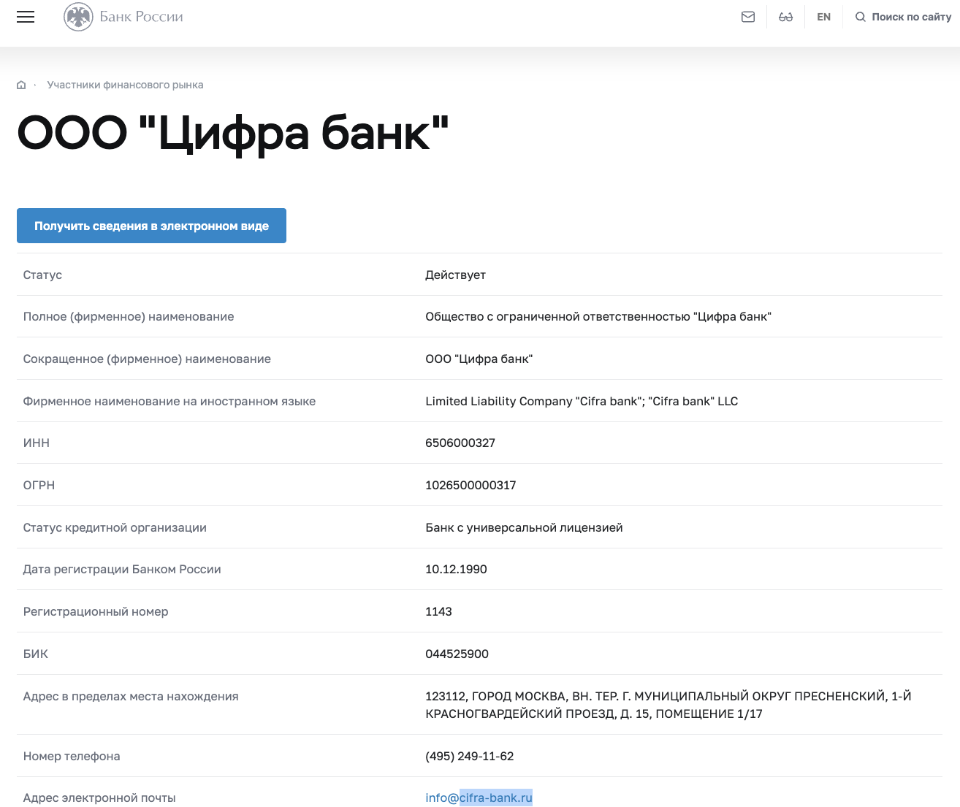Click the Банк России header text
The height and width of the screenshot is (807, 960).
141,17
